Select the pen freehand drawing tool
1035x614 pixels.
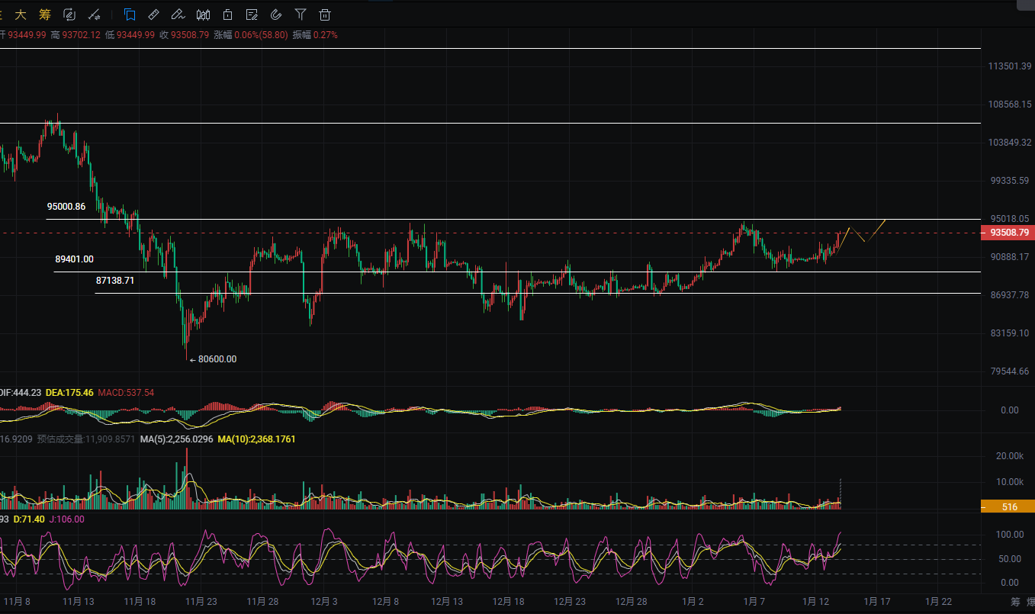[x=178, y=14]
